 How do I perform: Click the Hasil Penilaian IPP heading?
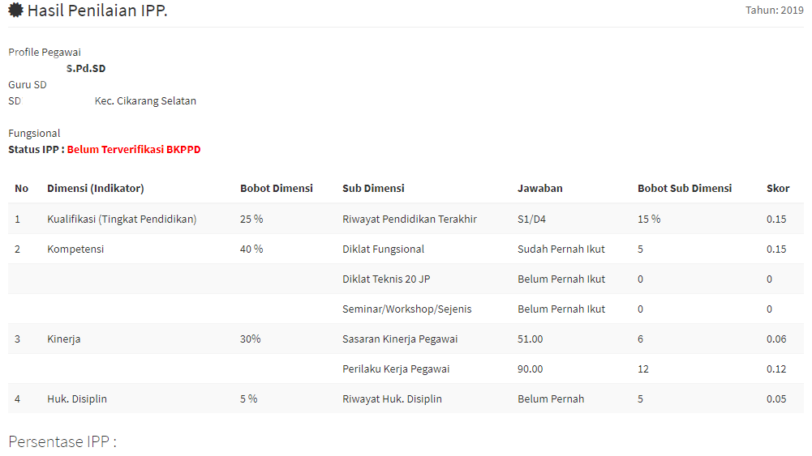click(x=97, y=11)
